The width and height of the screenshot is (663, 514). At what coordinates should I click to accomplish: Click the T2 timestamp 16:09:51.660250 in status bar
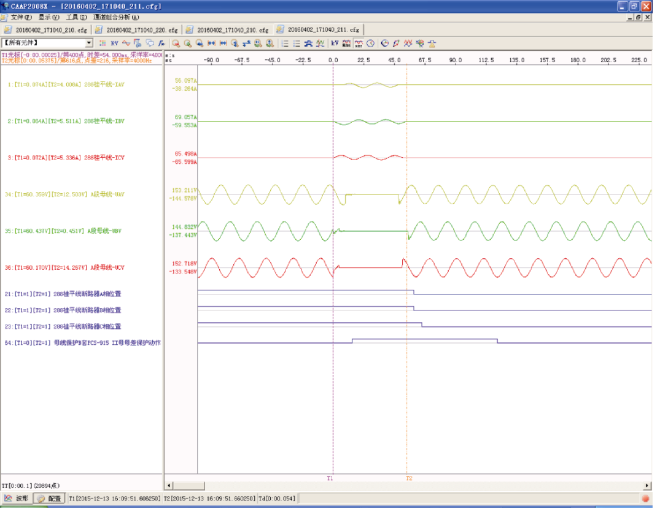pyautogui.click(x=210, y=499)
